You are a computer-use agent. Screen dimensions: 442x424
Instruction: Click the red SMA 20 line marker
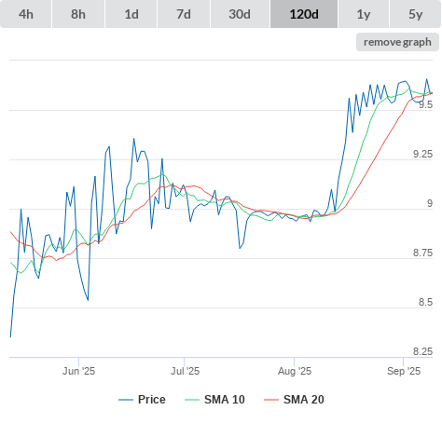tap(271, 400)
